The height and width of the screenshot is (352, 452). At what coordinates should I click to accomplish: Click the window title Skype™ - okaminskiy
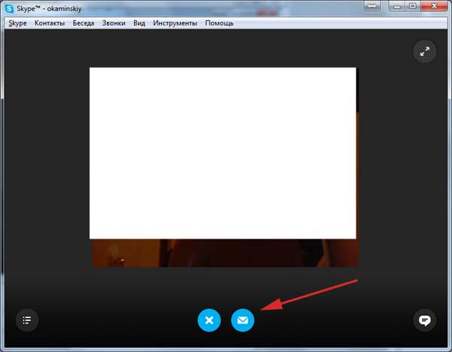[51, 8]
